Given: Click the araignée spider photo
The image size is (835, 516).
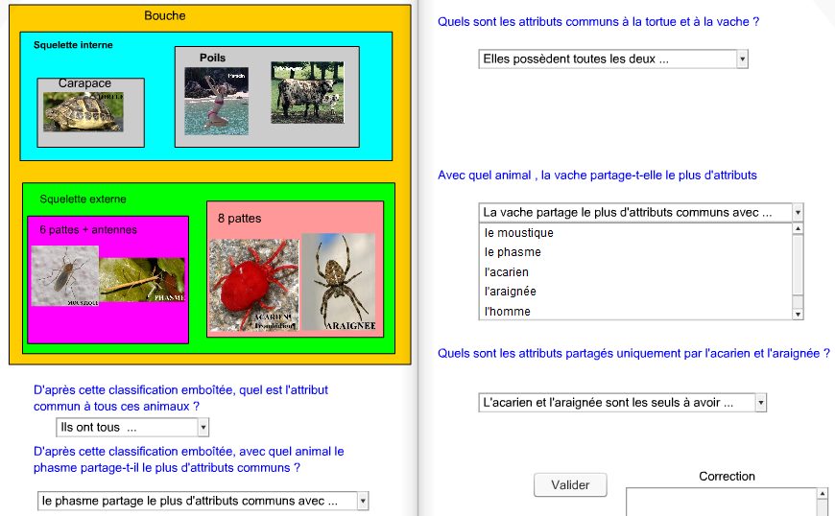Looking at the screenshot, I should click(x=338, y=283).
